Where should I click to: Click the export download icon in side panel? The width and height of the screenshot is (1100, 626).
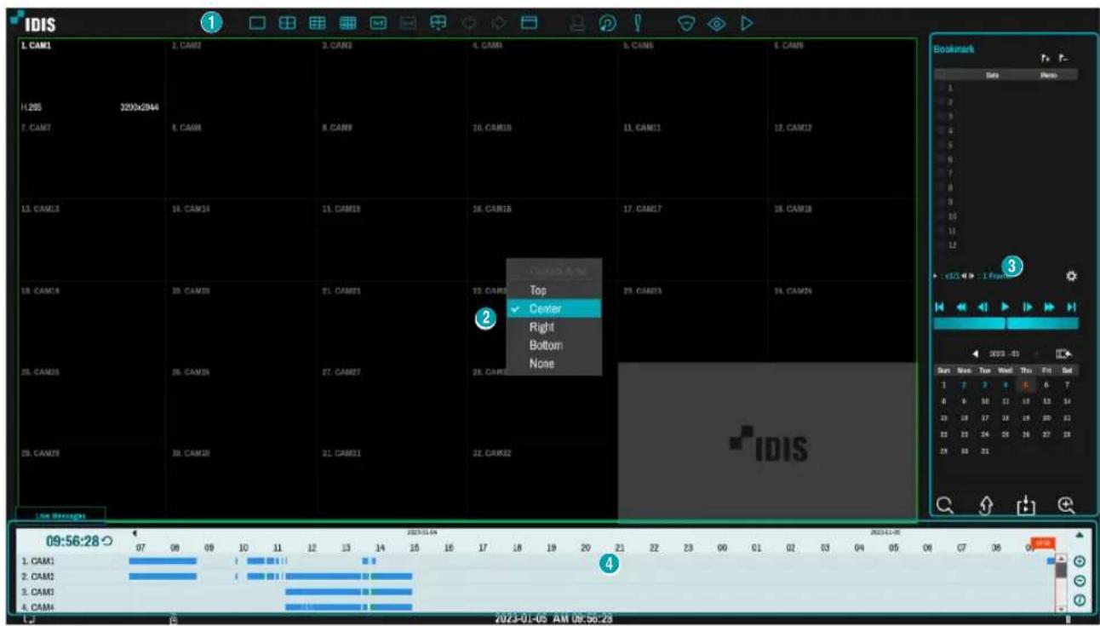tap(1025, 505)
